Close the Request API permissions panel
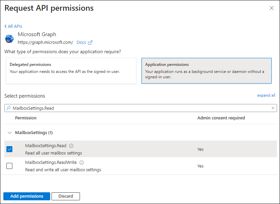280x204 pixels. click(x=271, y=8)
